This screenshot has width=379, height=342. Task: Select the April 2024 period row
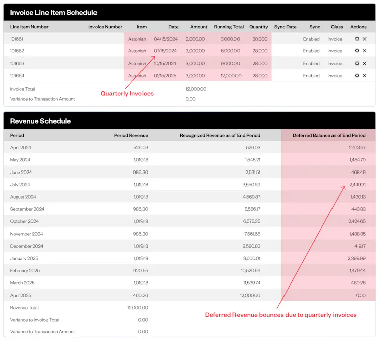pyautogui.click(x=189, y=147)
